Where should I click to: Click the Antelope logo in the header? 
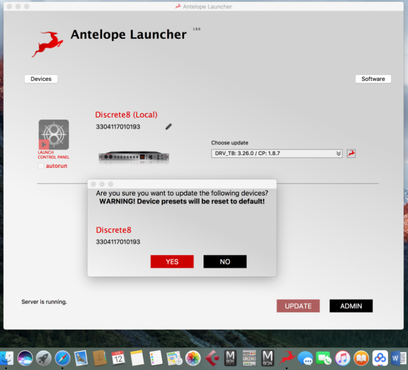point(47,43)
